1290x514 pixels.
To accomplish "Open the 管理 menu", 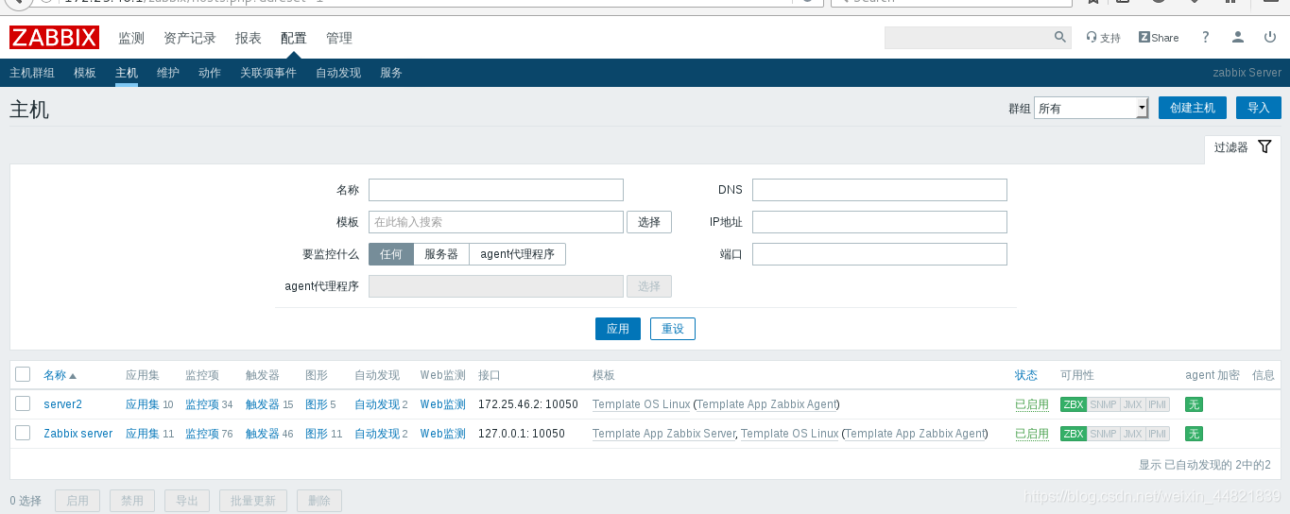I will [x=339, y=38].
